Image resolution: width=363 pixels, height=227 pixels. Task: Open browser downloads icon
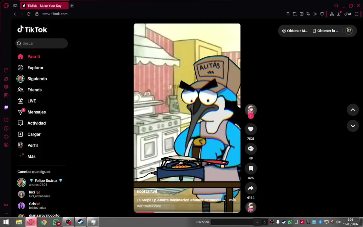click(339, 14)
